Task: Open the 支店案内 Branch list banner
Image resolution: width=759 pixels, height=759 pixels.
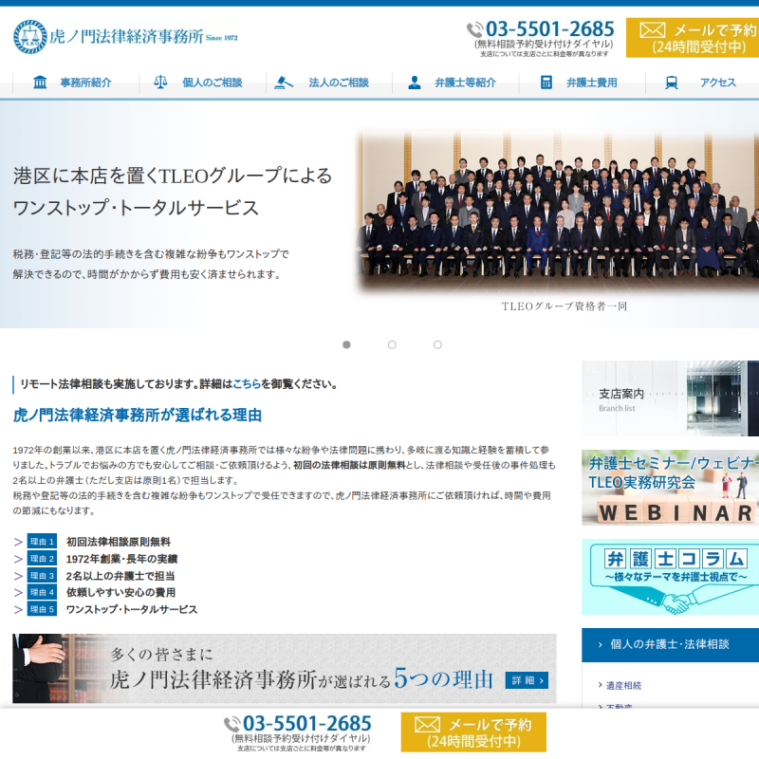Action: (x=671, y=398)
